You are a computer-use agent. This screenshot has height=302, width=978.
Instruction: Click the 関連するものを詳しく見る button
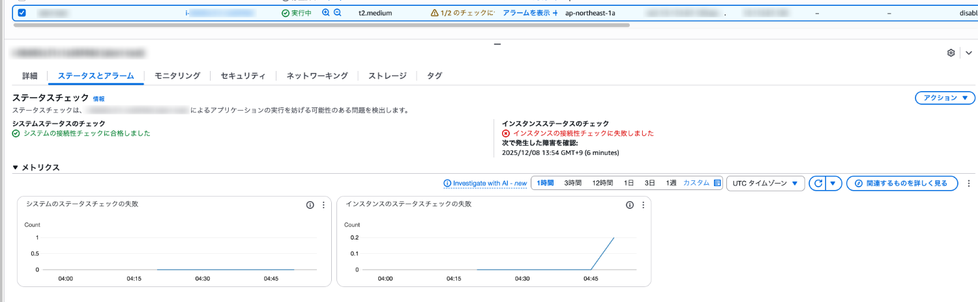tap(902, 184)
